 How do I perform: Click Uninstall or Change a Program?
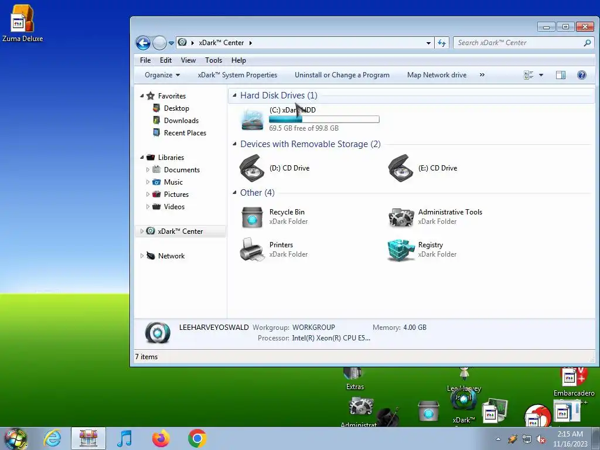[x=342, y=75]
